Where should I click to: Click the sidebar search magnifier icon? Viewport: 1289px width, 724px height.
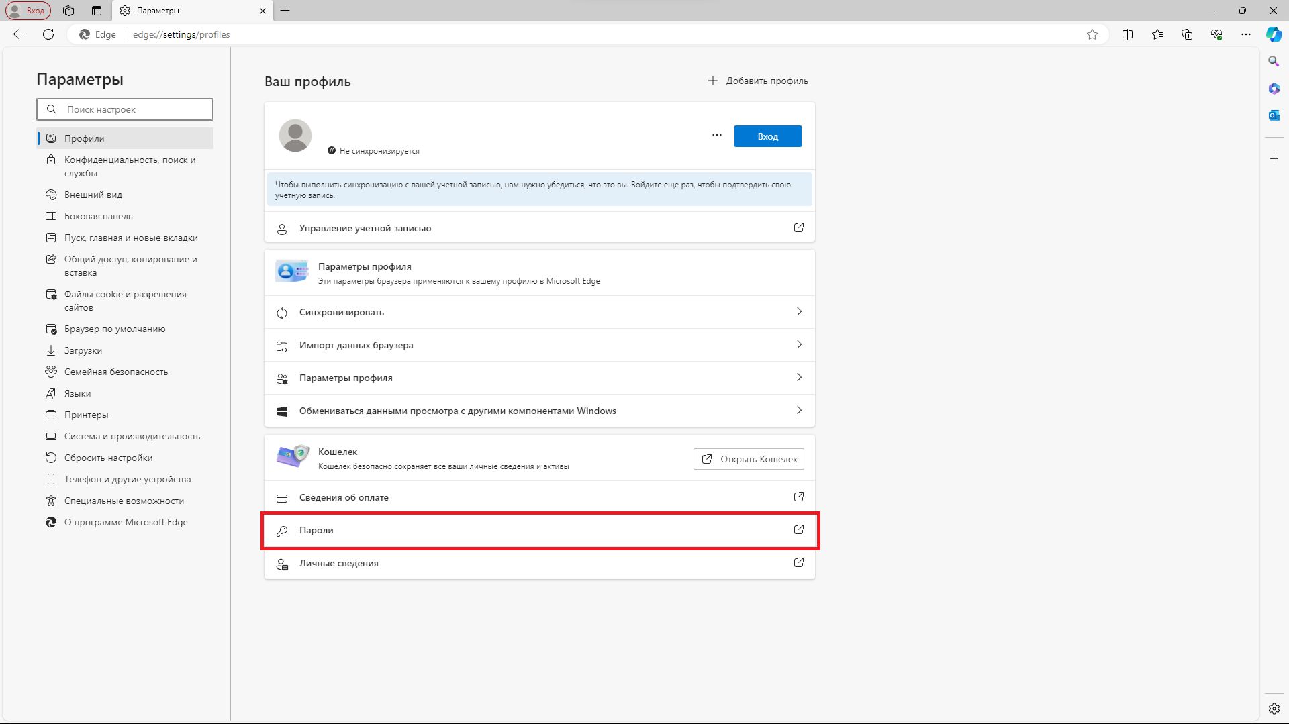click(x=1274, y=62)
